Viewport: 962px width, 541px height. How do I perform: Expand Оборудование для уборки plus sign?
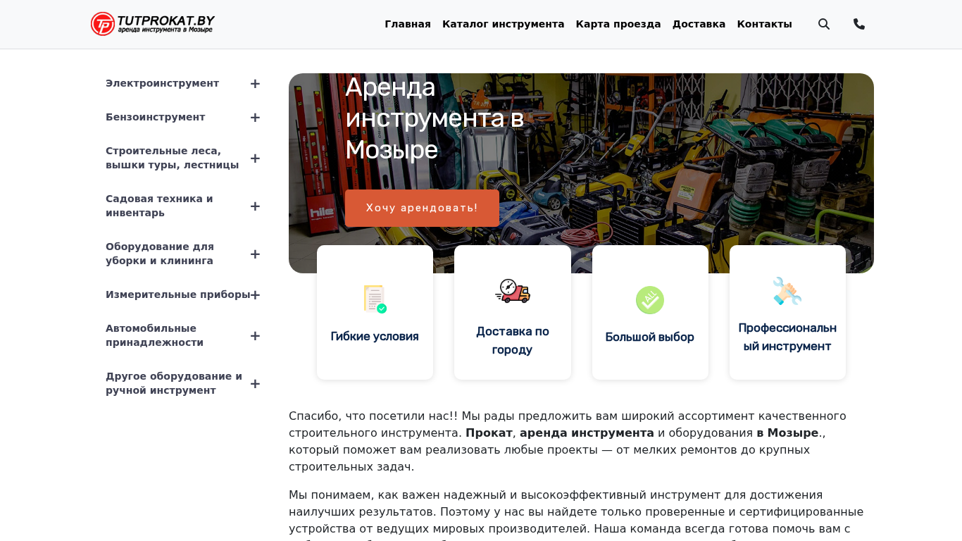click(255, 254)
